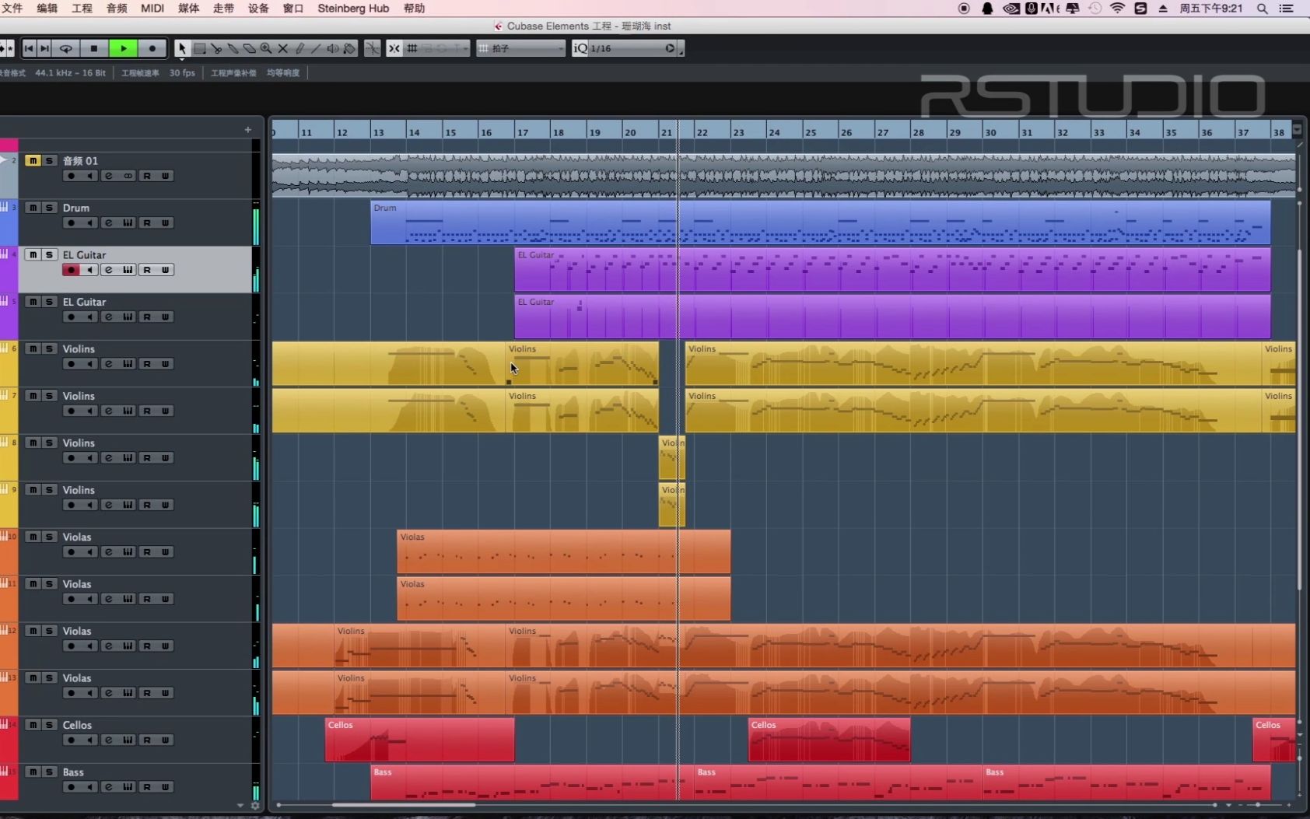Select the Color paint bucket tool
Image resolution: width=1310 pixels, height=819 pixels.
pyautogui.click(x=349, y=48)
